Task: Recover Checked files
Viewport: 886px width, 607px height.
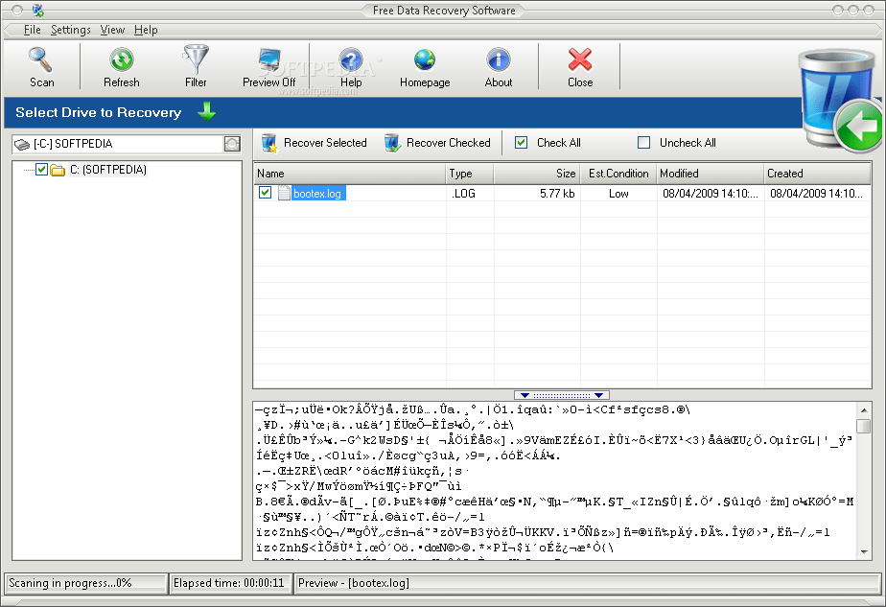Action: [x=437, y=143]
